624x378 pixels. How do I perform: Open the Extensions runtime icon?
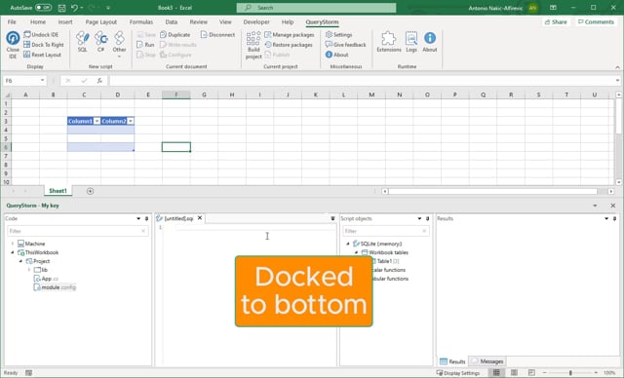(x=389, y=42)
